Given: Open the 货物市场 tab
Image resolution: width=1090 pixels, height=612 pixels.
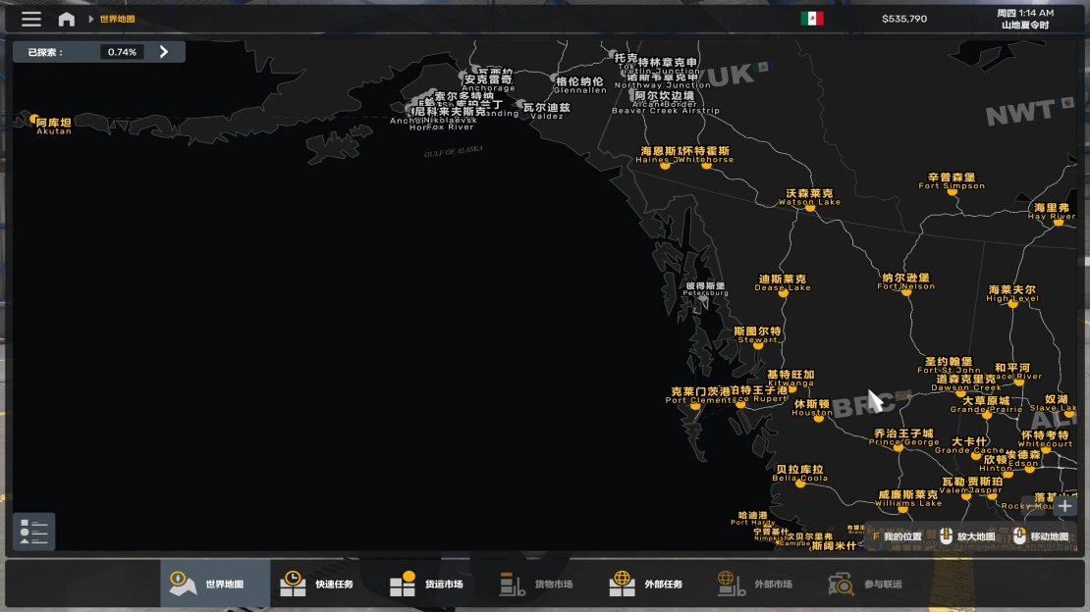Looking at the screenshot, I should coord(543,584).
